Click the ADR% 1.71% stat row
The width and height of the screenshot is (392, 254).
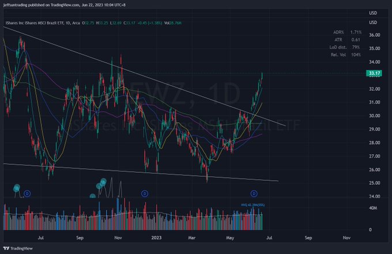pos(347,32)
